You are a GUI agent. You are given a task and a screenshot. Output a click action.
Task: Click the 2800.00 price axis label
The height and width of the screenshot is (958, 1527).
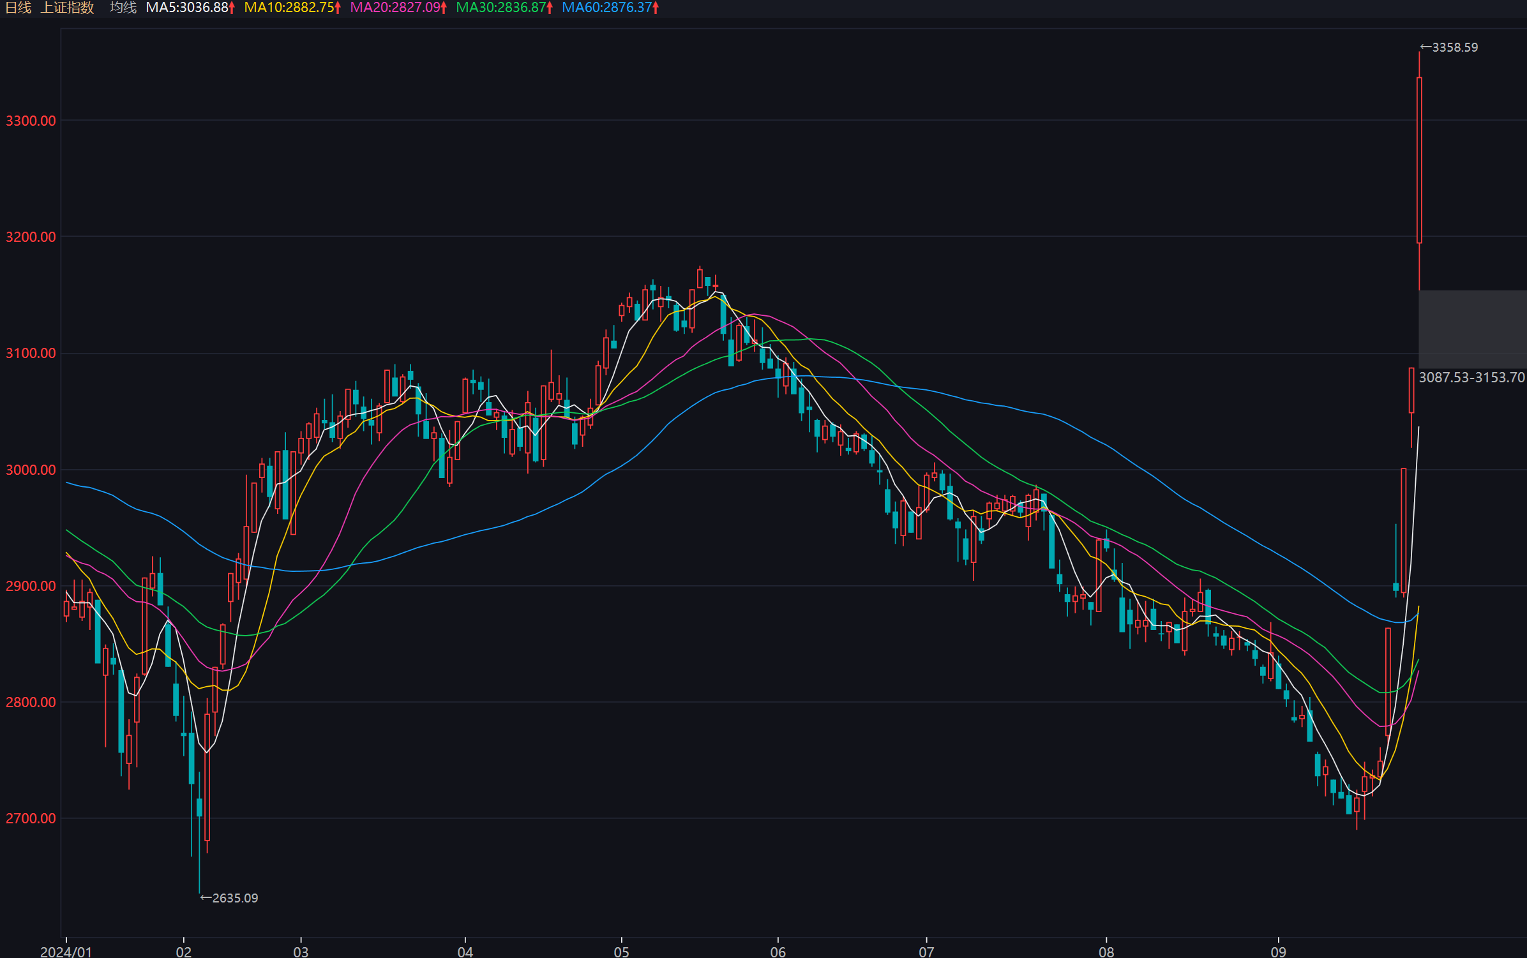coord(31,702)
